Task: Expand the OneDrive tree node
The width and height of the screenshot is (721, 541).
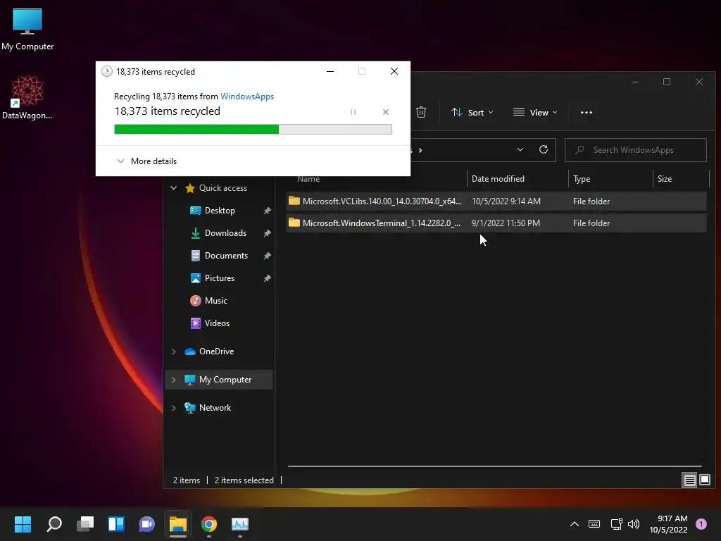Action: [173, 352]
